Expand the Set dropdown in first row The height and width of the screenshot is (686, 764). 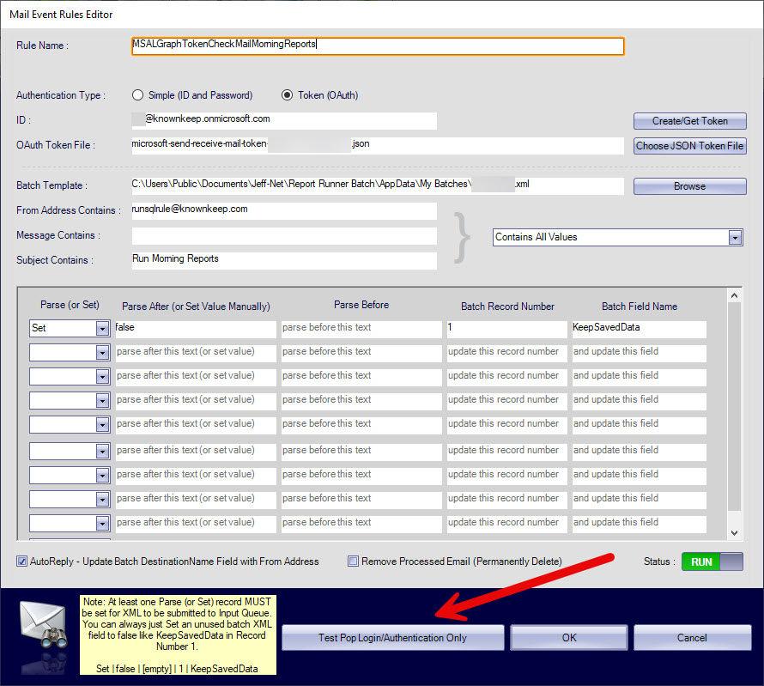pyautogui.click(x=102, y=328)
